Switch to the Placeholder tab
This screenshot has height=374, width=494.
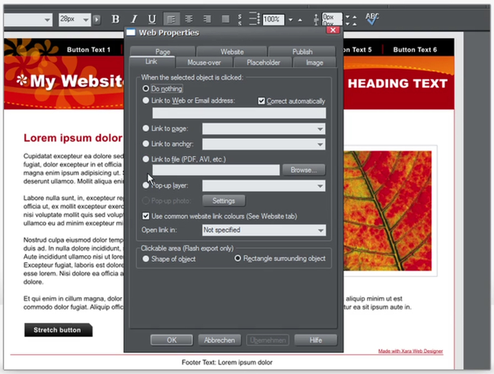[x=263, y=62]
